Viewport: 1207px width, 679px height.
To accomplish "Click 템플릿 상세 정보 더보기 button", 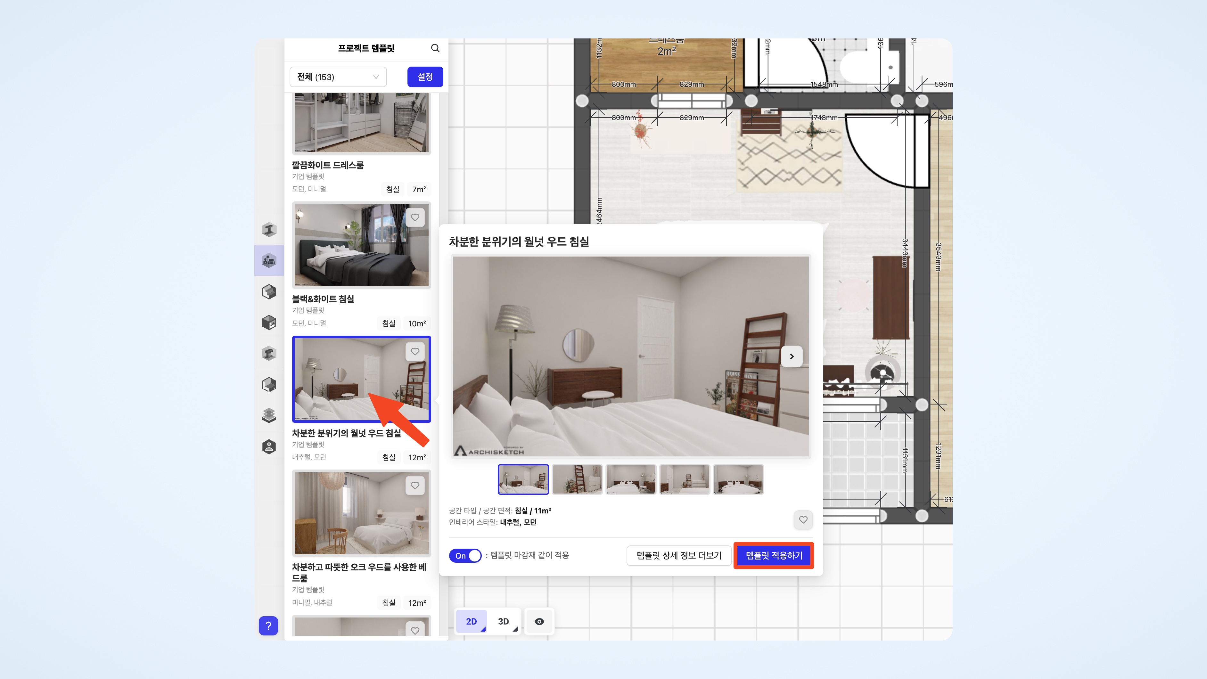I will [x=678, y=556].
